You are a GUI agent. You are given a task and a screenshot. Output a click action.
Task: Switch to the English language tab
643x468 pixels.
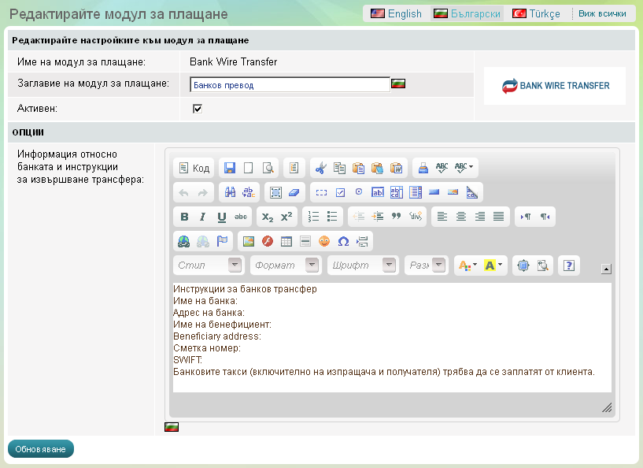click(x=397, y=13)
